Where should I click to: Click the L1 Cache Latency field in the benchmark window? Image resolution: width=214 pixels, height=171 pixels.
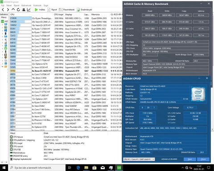pyautogui.click(x=201, y=22)
